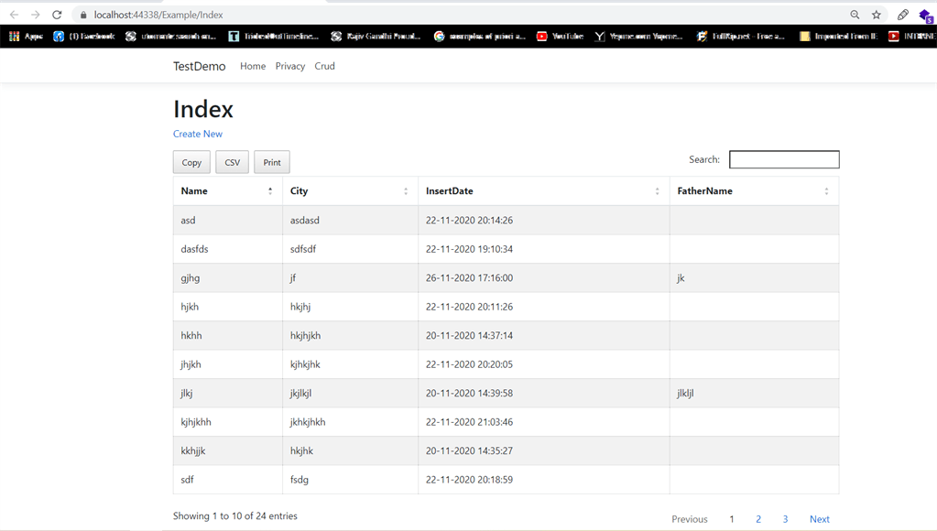The width and height of the screenshot is (937, 531).
Task: Reload the current page
Action: (x=57, y=15)
